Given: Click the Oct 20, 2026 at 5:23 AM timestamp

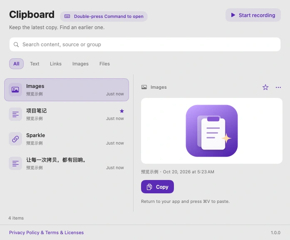Looking at the screenshot, I should pyautogui.click(x=188, y=172).
